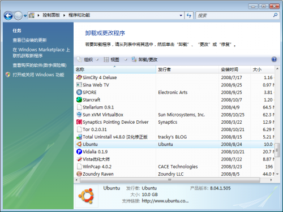Expand the 视图 dropdown arrow
Viewport: 283px width, 212px height.
[x=126, y=60]
